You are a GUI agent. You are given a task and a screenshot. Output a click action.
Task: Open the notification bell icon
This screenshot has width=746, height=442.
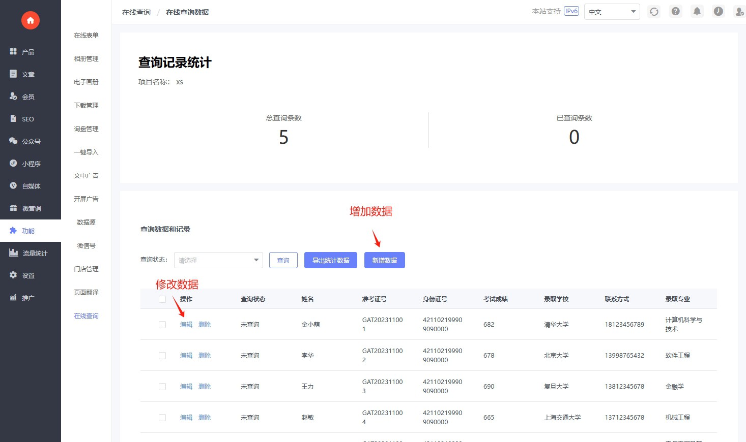pos(697,12)
